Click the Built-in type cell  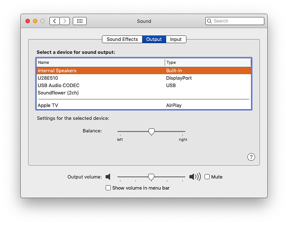174,71
